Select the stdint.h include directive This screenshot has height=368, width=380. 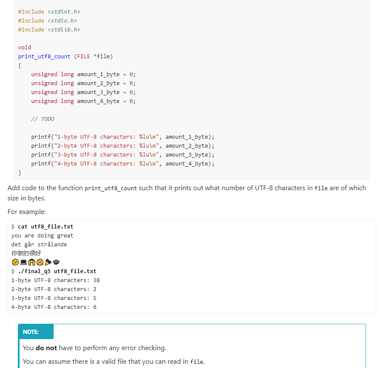[x=49, y=11]
